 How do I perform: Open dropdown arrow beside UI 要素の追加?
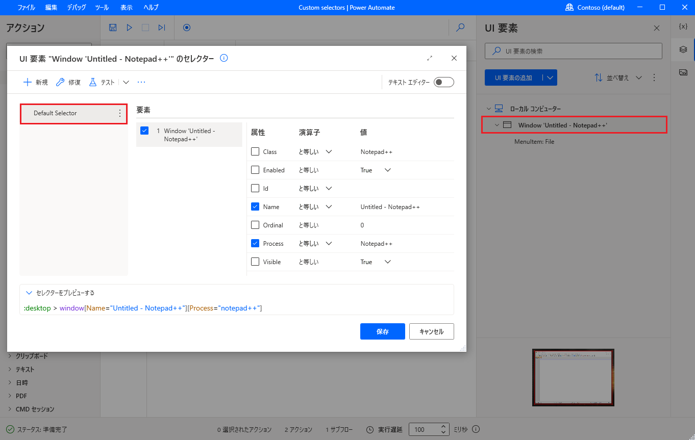(x=550, y=77)
